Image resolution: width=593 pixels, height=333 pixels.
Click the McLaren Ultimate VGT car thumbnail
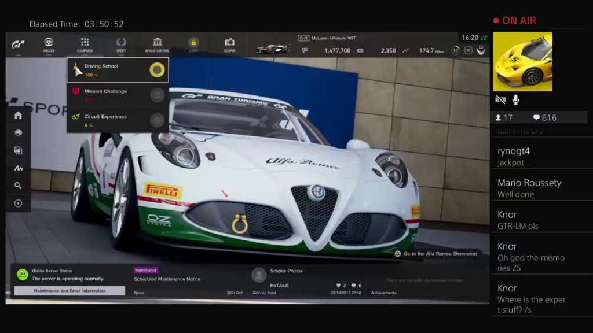pyautogui.click(x=273, y=49)
